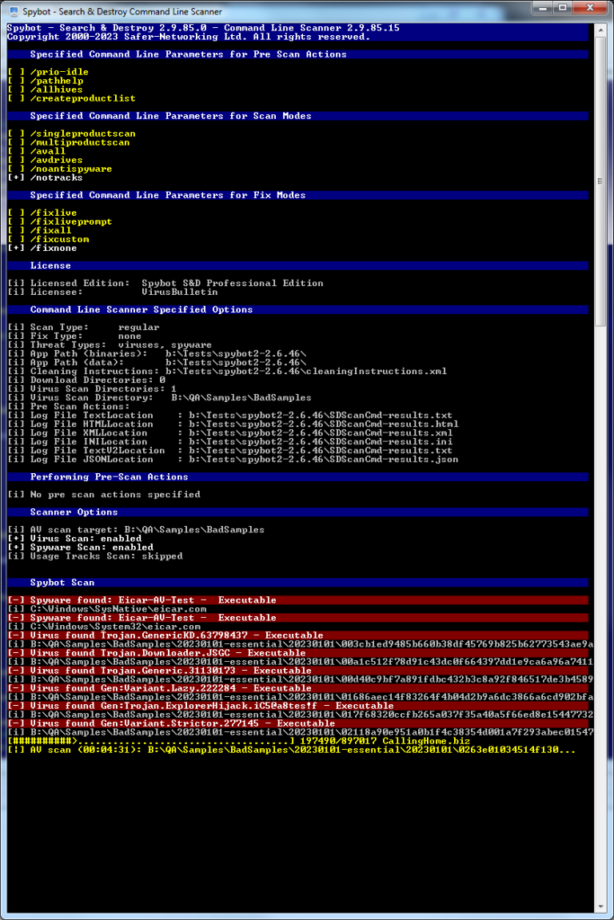Click the License section header
This screenshot has width=614, height=920.
[297, 265]
